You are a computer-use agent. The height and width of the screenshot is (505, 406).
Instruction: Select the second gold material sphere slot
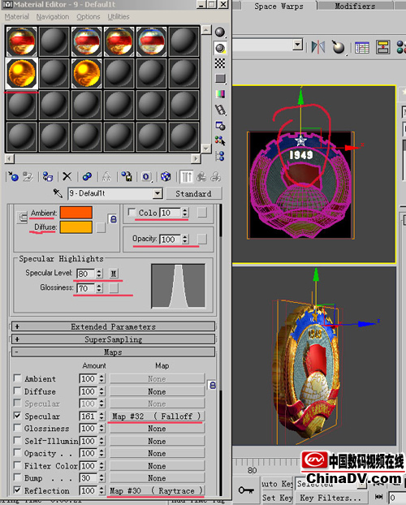pos(86,73)
